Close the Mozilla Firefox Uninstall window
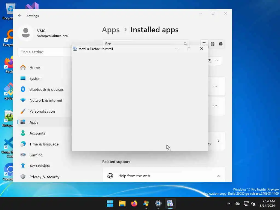 (x=202, y=49)
